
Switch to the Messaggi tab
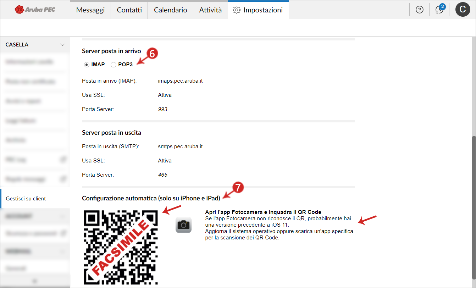coord(90,10)
